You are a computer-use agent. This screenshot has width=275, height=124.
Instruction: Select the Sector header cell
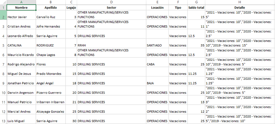click(111, 7)
